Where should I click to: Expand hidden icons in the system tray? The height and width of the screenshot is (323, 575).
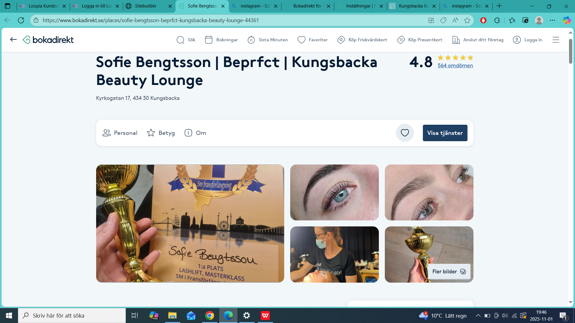coord(478,316)
